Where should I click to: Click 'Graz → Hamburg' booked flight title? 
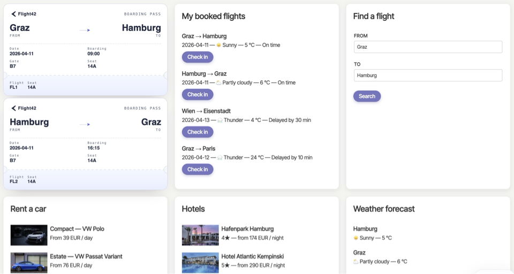pyautogui.click(x=204, y=36)
